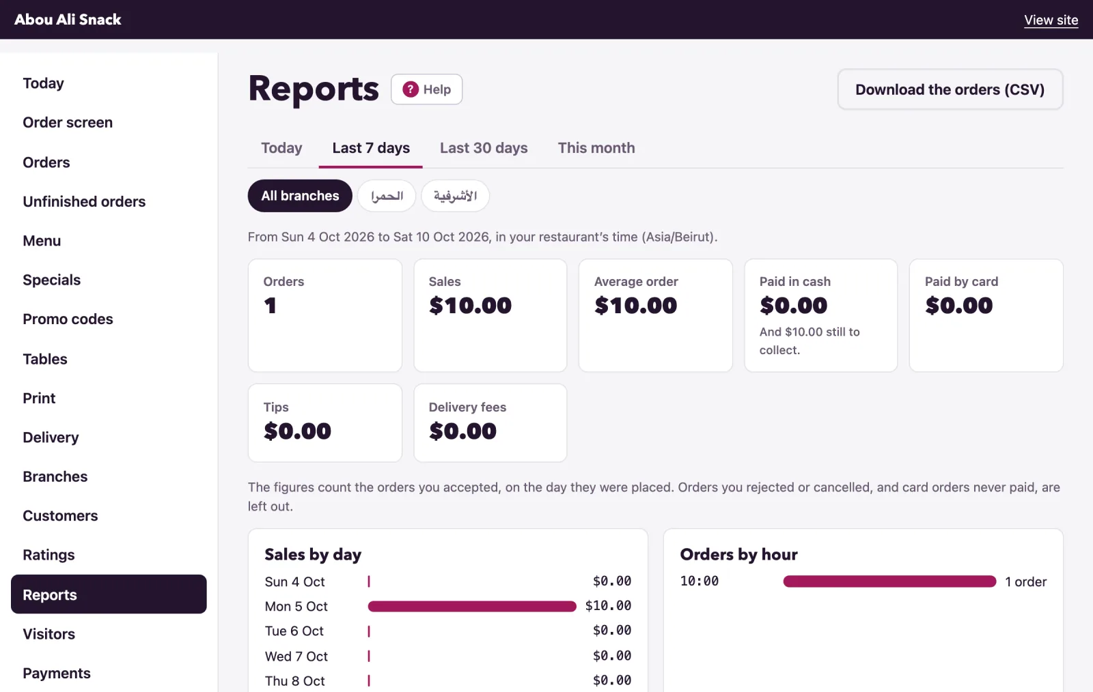Click the Tips $0.00 card
Image resolution: width=1093 pixels, height=692 pixels.
(x=325, y=423)
